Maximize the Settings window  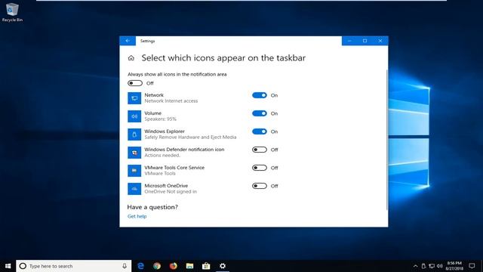[365, 41]
